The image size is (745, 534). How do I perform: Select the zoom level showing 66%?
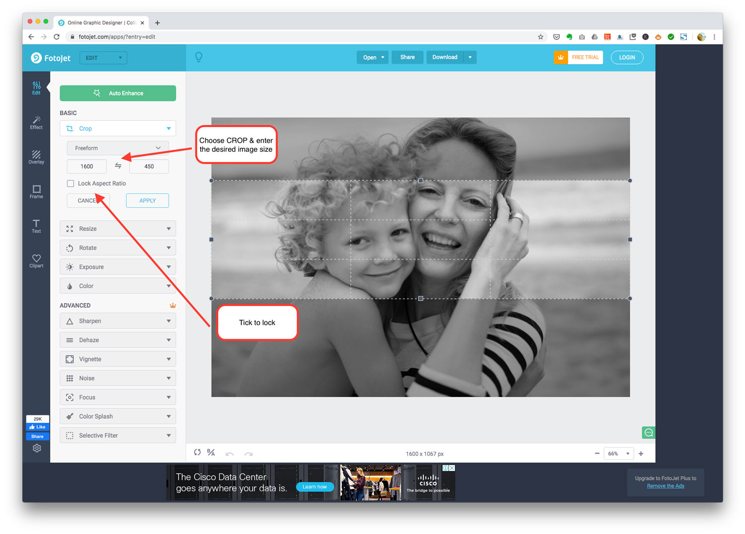tap(616, 453)
